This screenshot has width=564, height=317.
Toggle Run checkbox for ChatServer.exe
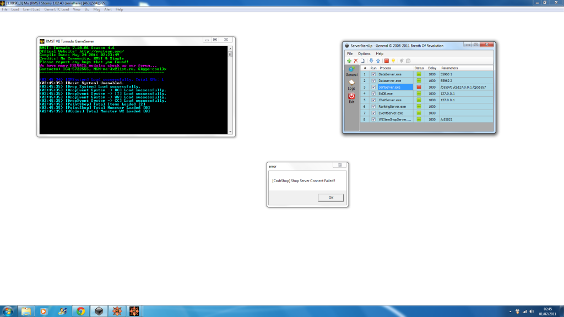pos(373,100)
